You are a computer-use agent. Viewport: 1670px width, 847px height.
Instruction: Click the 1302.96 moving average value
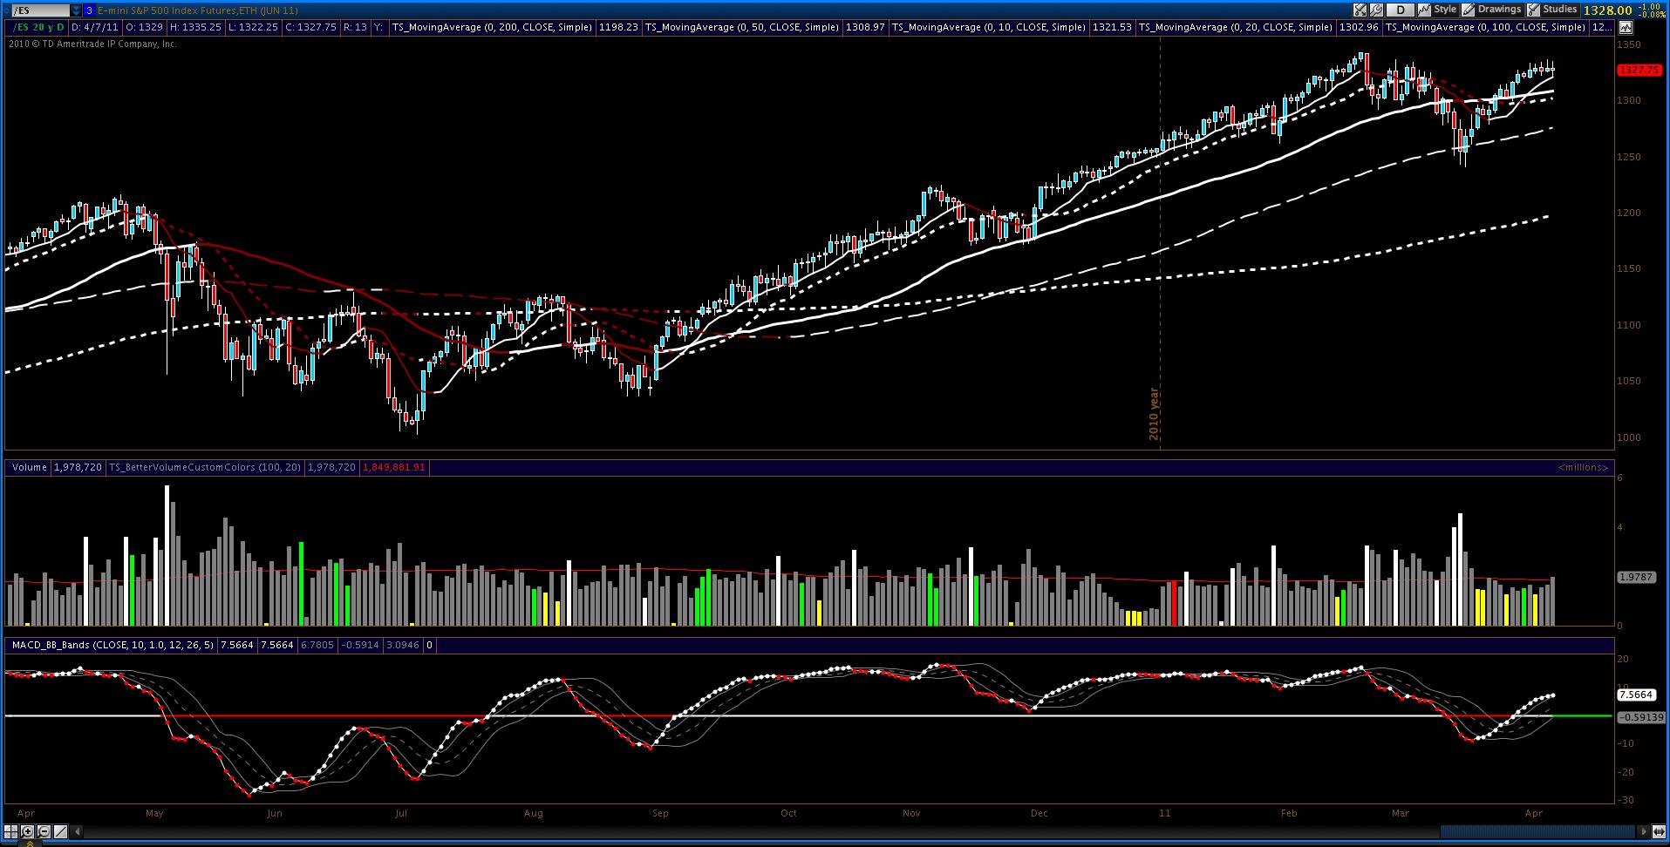(1358, 27)
